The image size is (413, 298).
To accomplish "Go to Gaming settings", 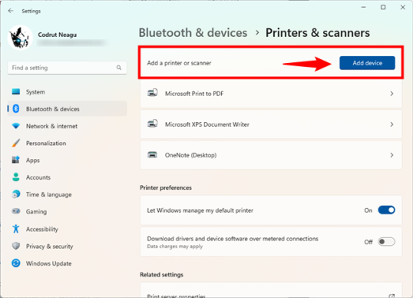I will click(x=67, y=211).
